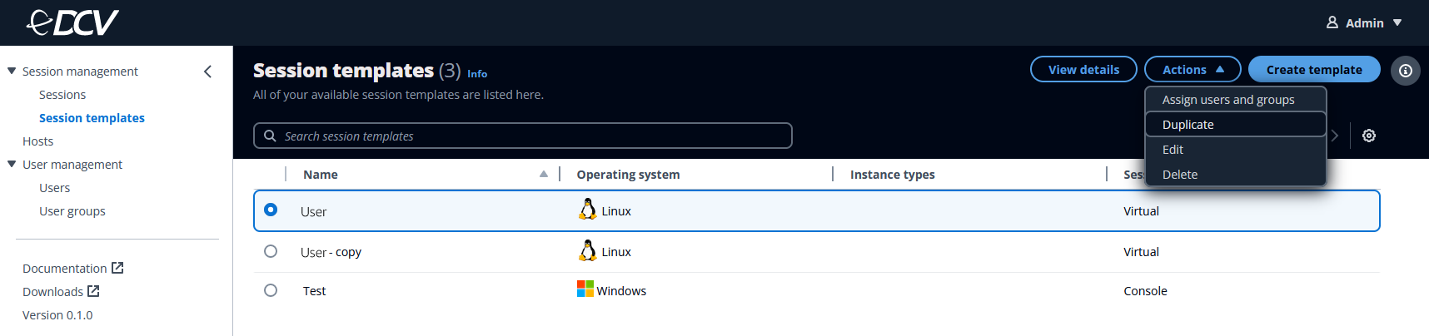The width and height of the screenshot is (1429, 336).
Task: Choose Delete from Actions menu
Action: (x=1180, y=175)
